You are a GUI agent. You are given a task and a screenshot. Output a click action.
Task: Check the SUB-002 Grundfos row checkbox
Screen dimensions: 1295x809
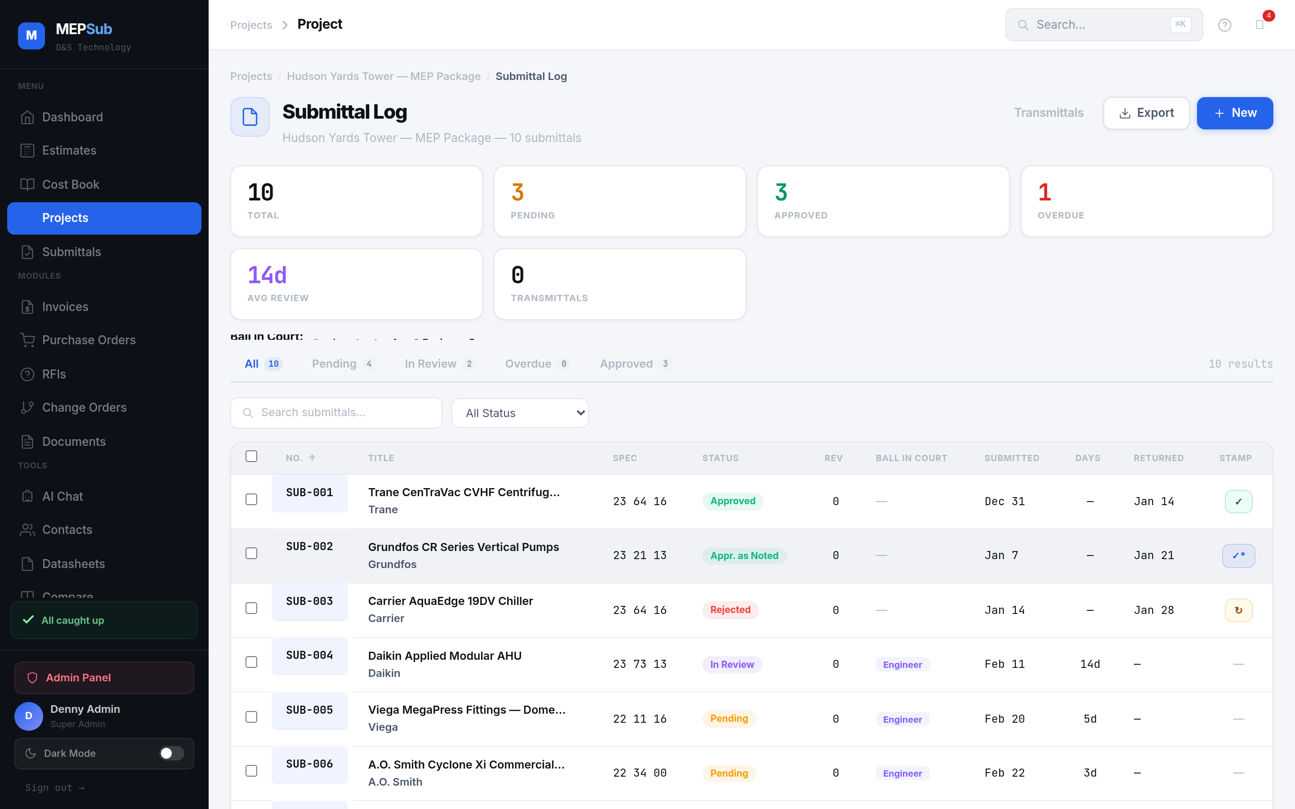(251, 553)
